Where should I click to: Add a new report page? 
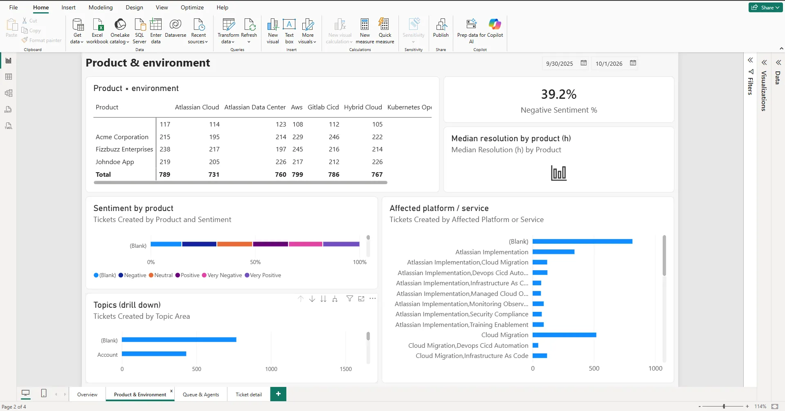pyautogui.click(x=278, y=394)
